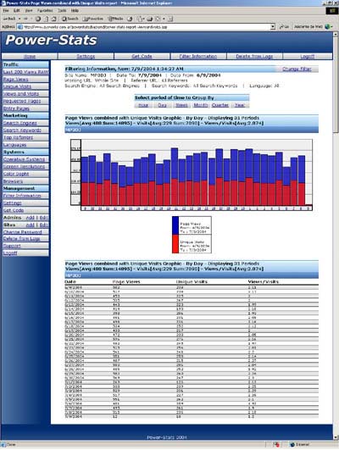Open the Tools menu
This screenshot has height=450, width=339.
coord(62,11)
